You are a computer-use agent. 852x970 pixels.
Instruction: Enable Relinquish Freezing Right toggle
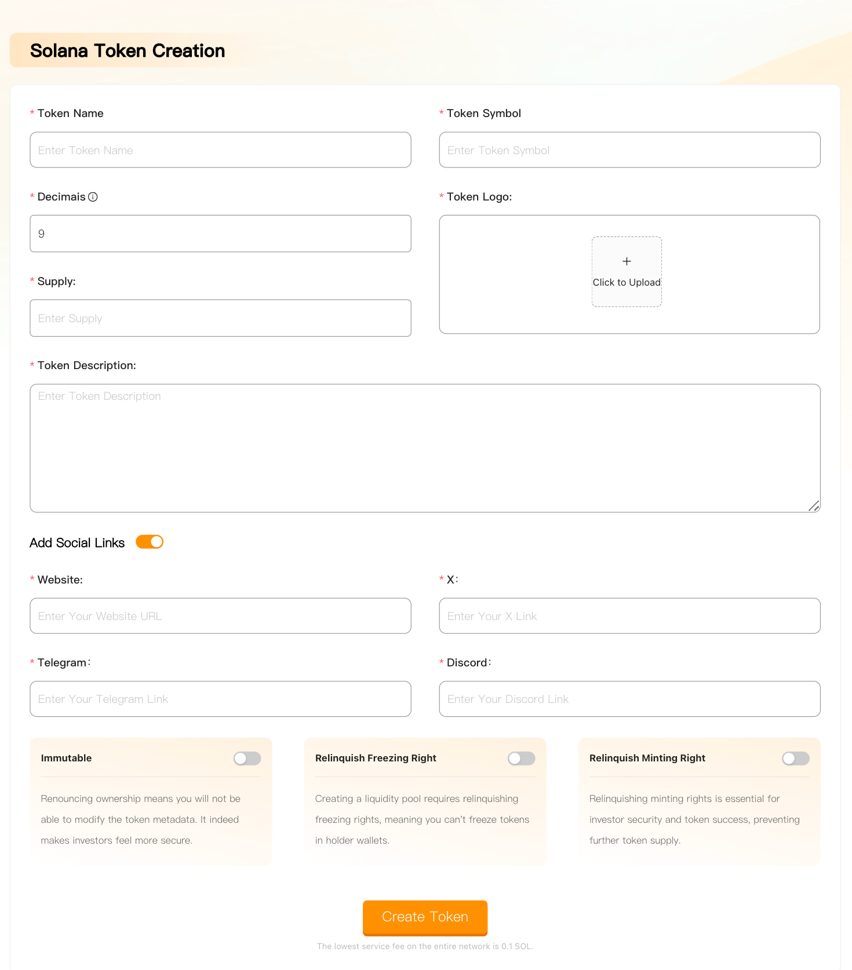(x=522, y=759)
